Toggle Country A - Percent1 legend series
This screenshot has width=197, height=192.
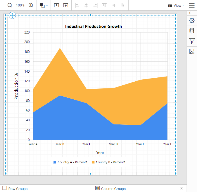[x=71, y=162]
